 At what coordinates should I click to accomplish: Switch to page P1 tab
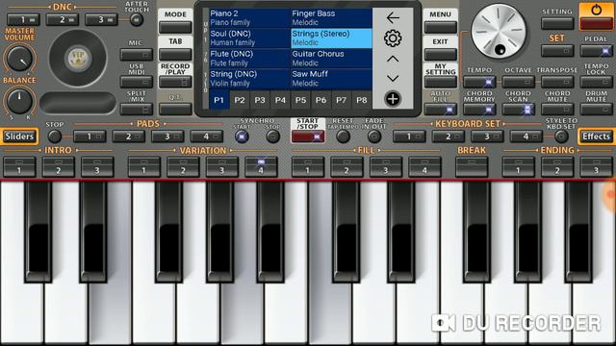pyautogui.click(x=218, y=100)
